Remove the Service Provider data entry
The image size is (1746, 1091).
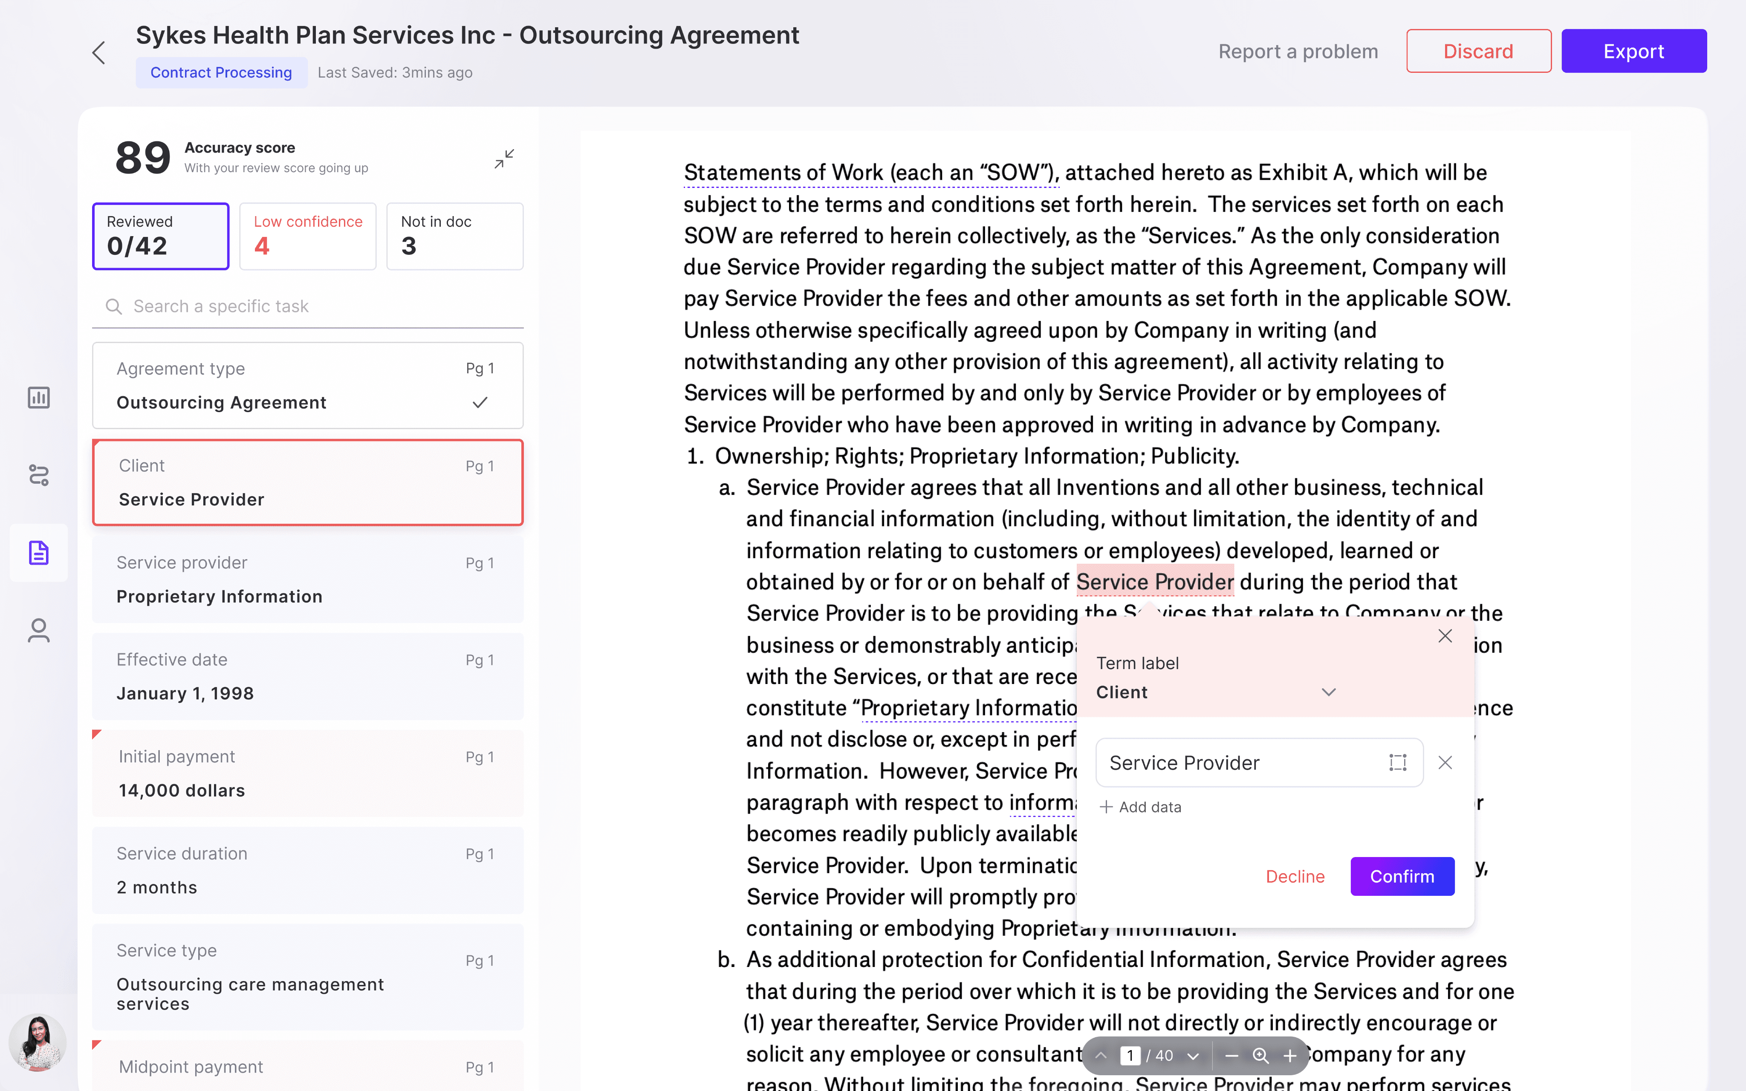coord(1445,763)
